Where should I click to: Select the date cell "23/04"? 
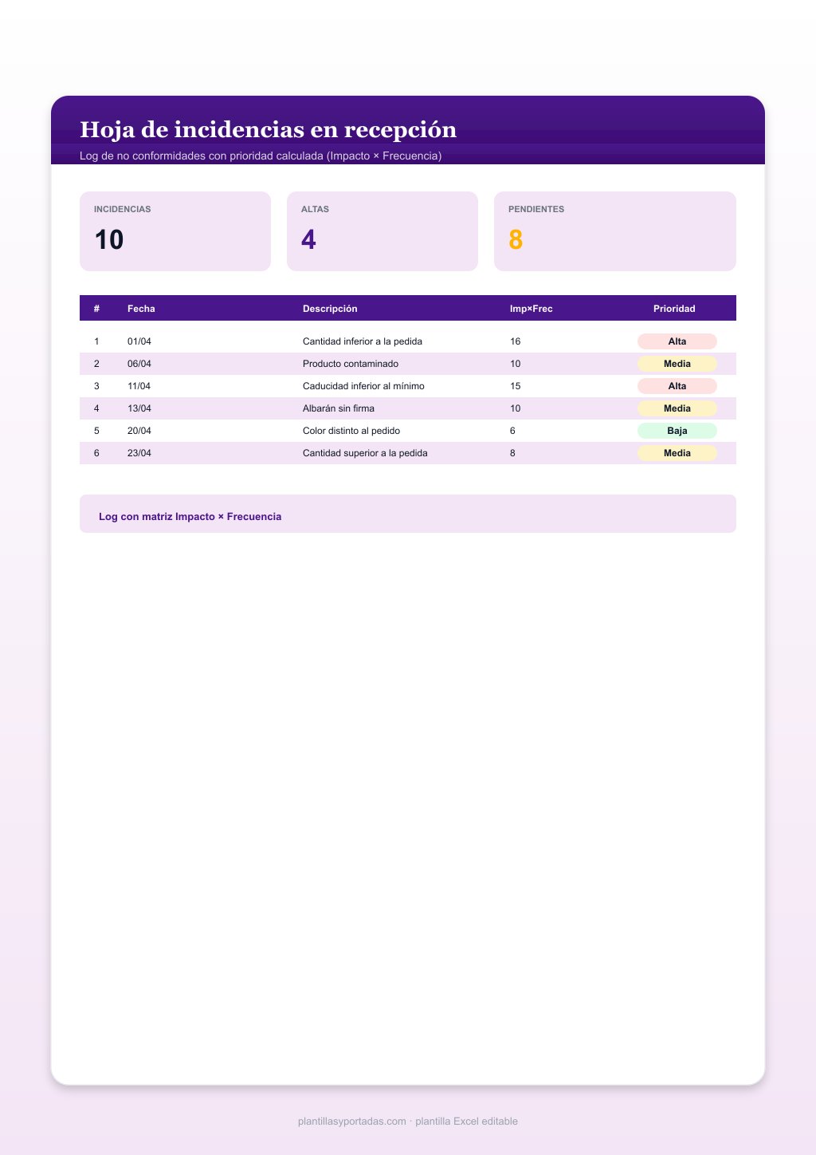click(x=139, y=453)
